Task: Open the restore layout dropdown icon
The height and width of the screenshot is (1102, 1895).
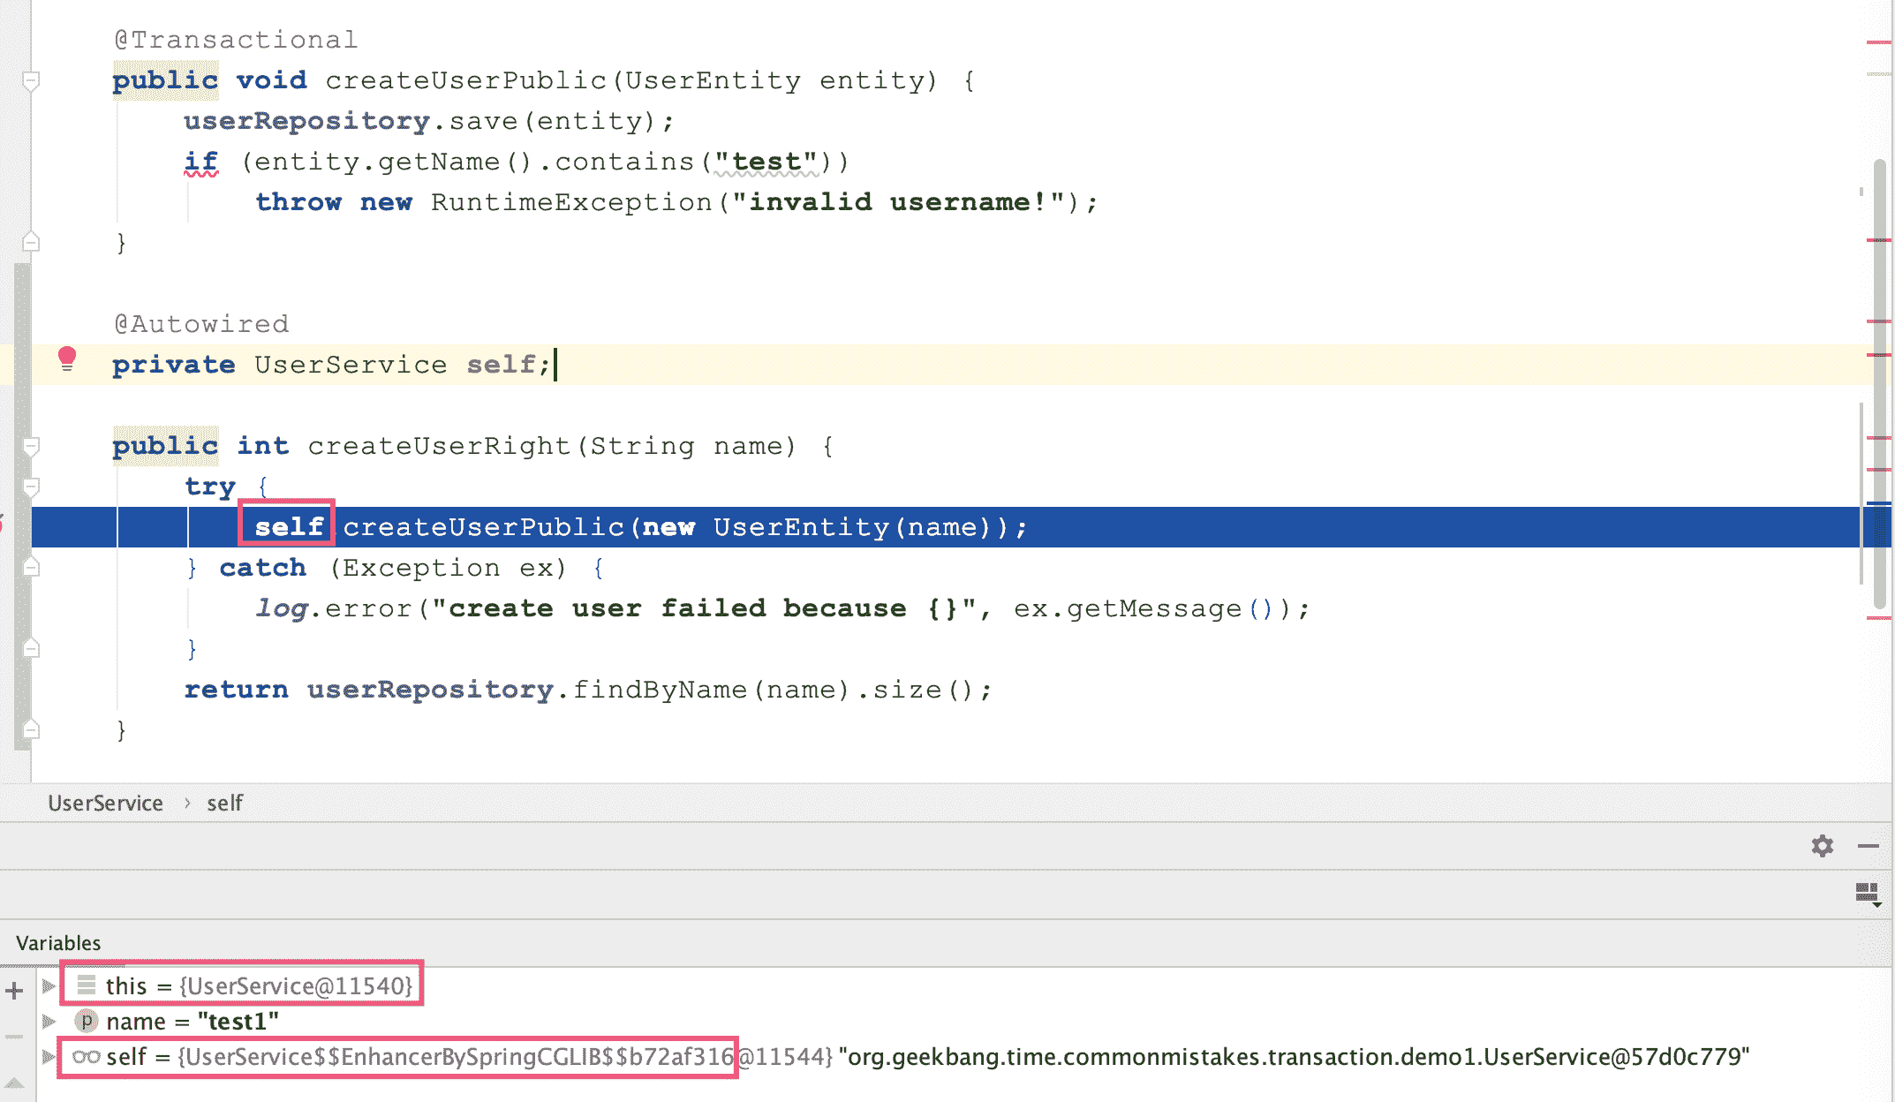Action: pos(1868,894)
